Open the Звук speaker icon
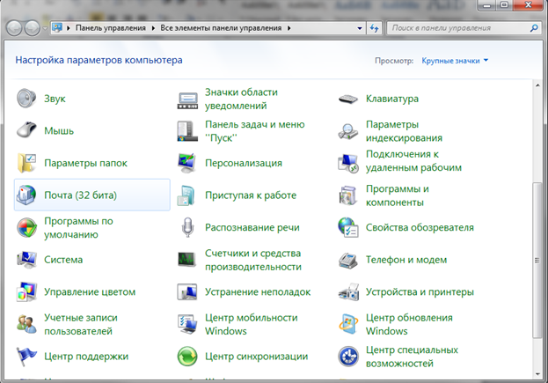This screenshot has height=383, width=548. [28, 99]
